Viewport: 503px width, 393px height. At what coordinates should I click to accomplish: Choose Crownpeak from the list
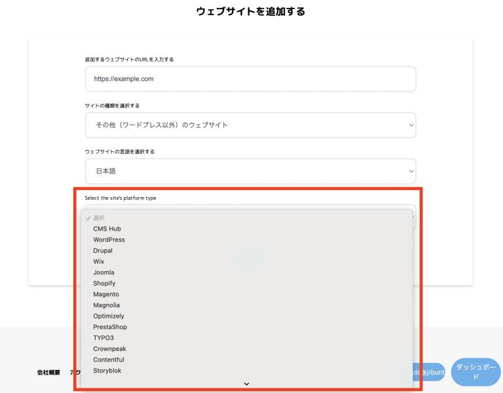[x=247, y=348]
